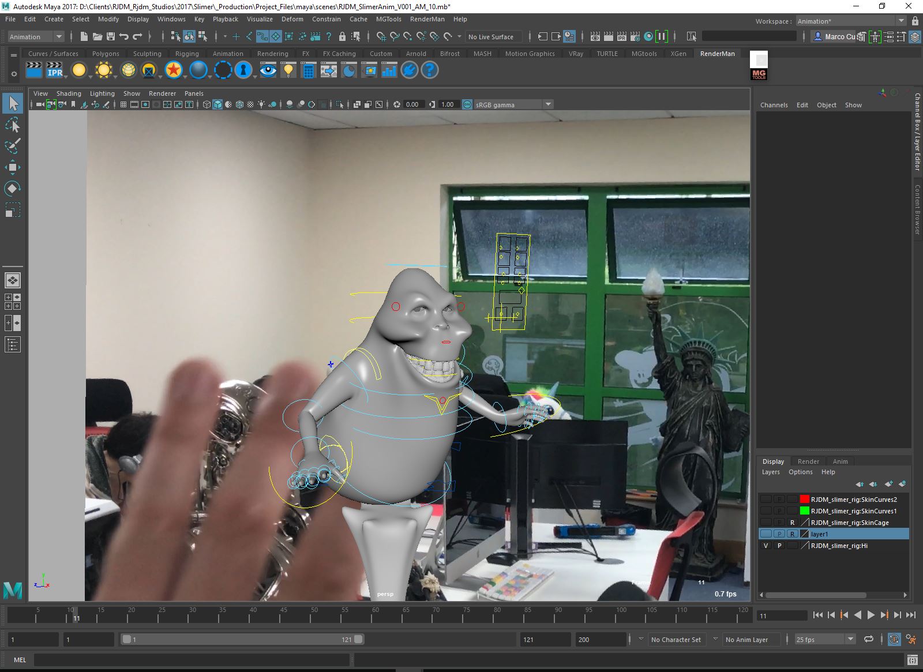Lock current selection with padlock icon
The width and height of the screenshot is (923, 672).
(x=342, y=36)
